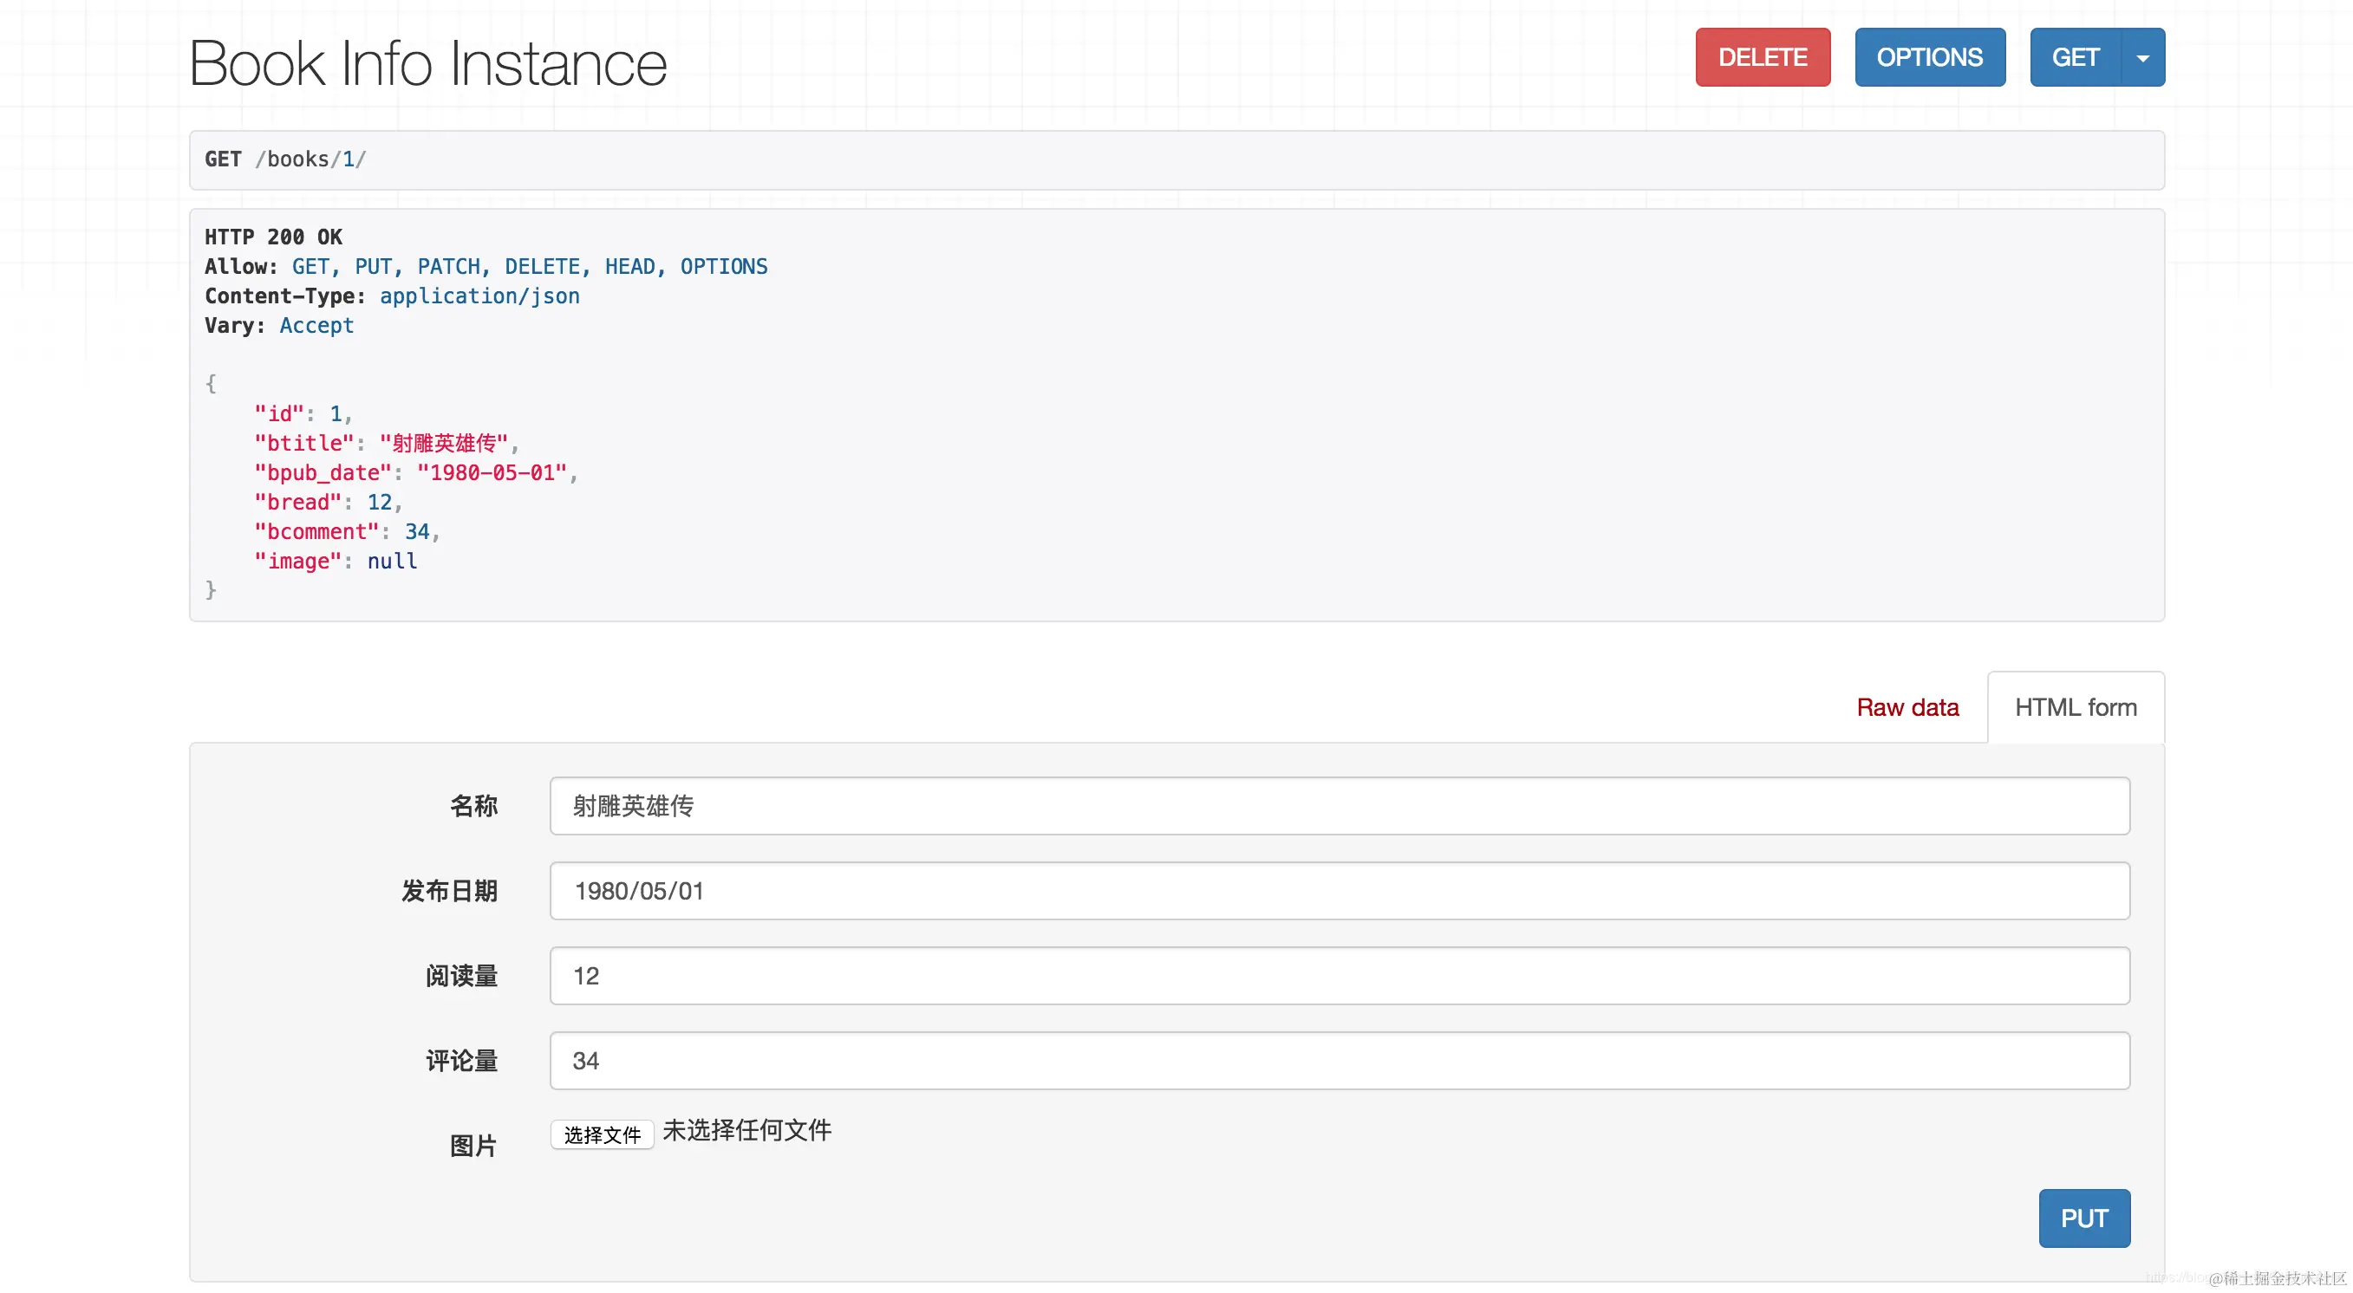
Task: Click the red DELETE button
Action: [1762, 57]
